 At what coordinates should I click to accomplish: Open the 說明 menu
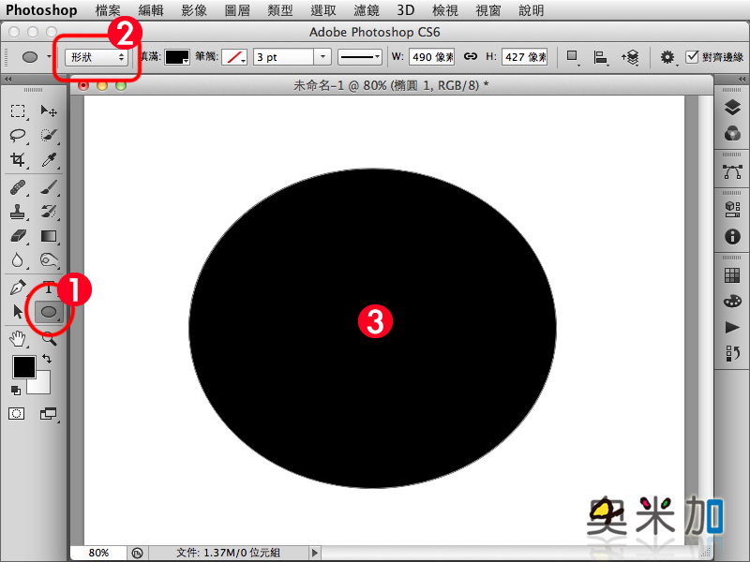[532, 10]
